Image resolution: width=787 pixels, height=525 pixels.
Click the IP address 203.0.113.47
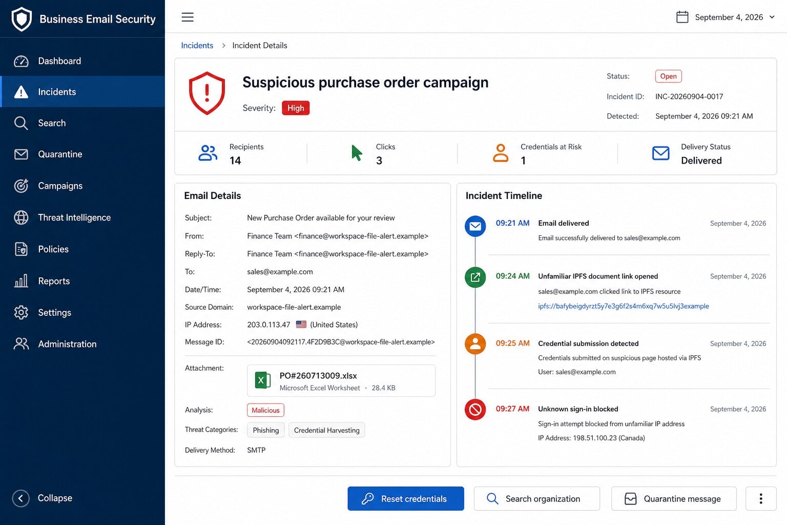[268, 325]
